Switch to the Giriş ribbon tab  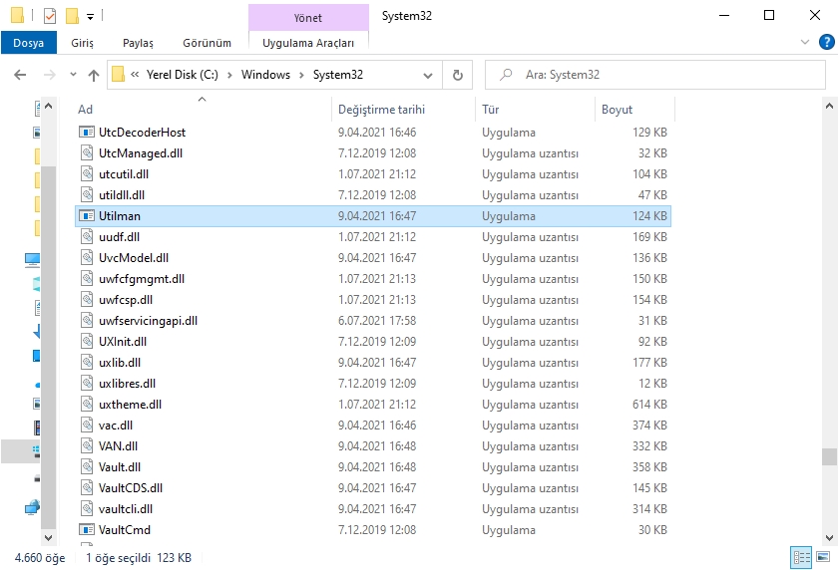82,43
